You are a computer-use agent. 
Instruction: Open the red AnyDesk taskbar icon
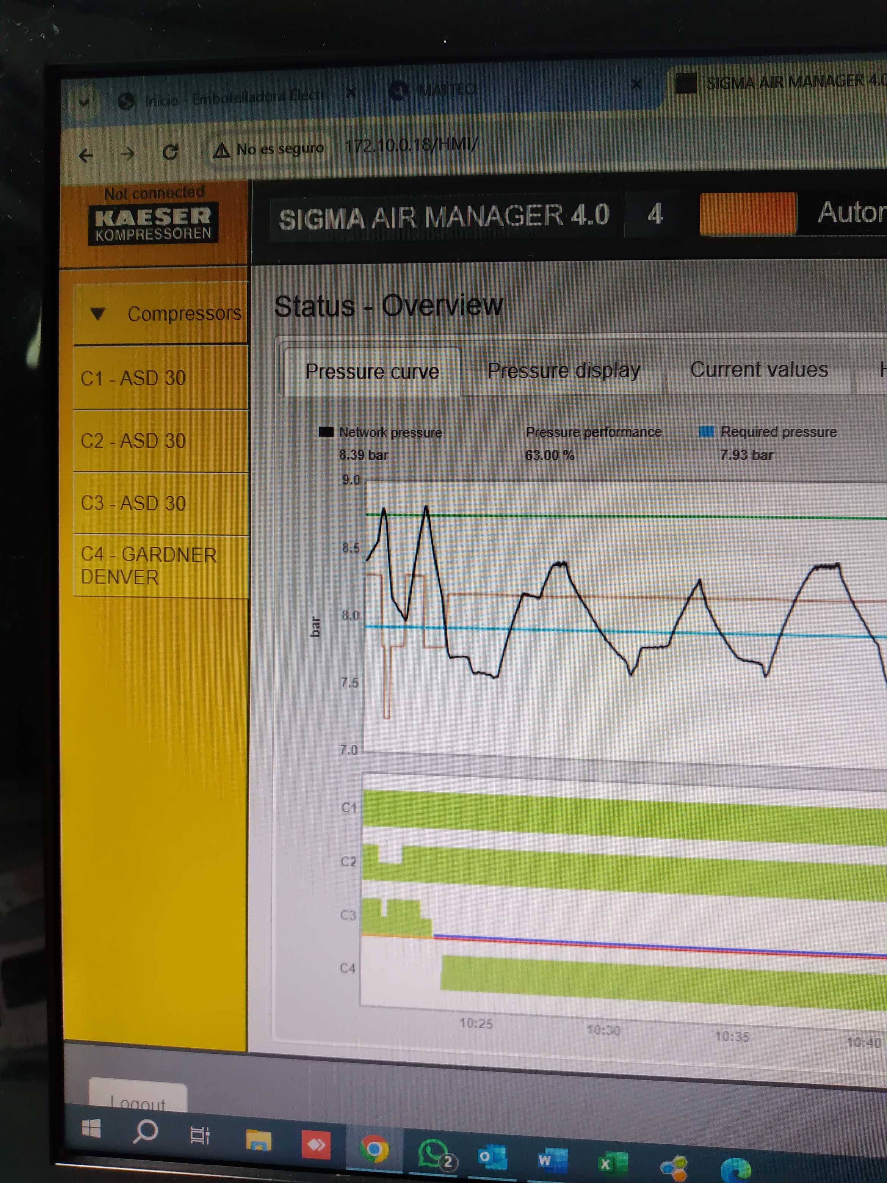coord(316,1144)
